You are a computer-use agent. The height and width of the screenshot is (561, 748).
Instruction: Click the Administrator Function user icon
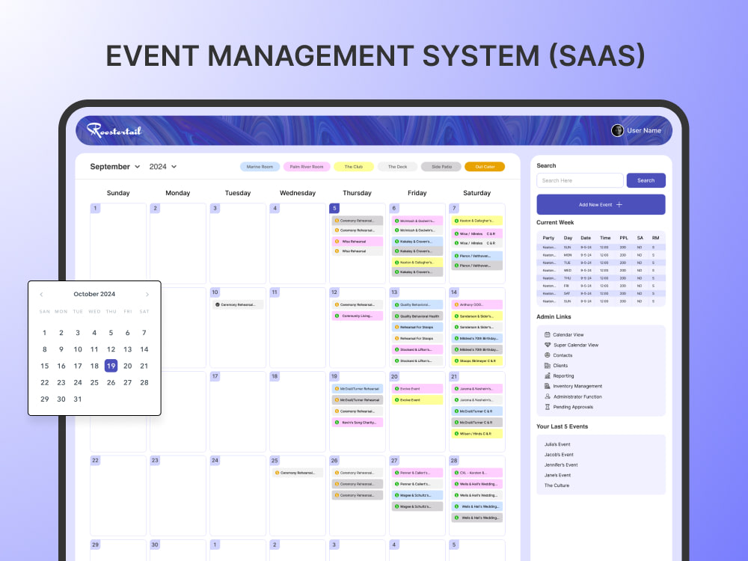(548, 396)
